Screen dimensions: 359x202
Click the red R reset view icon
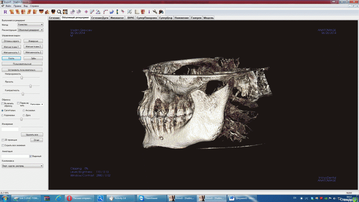(5, 12)
